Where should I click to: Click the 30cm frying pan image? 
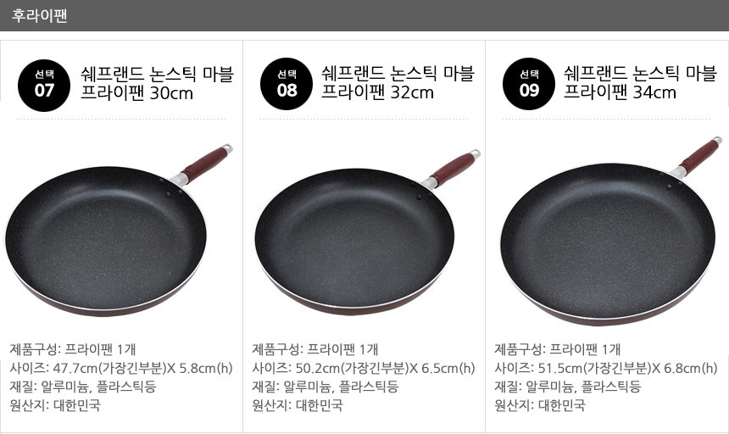click(119, 231)
